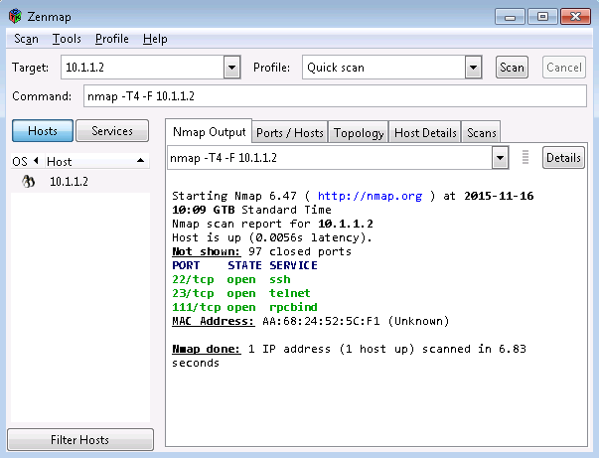Open the Profile menu

click(x=112, y=39)
